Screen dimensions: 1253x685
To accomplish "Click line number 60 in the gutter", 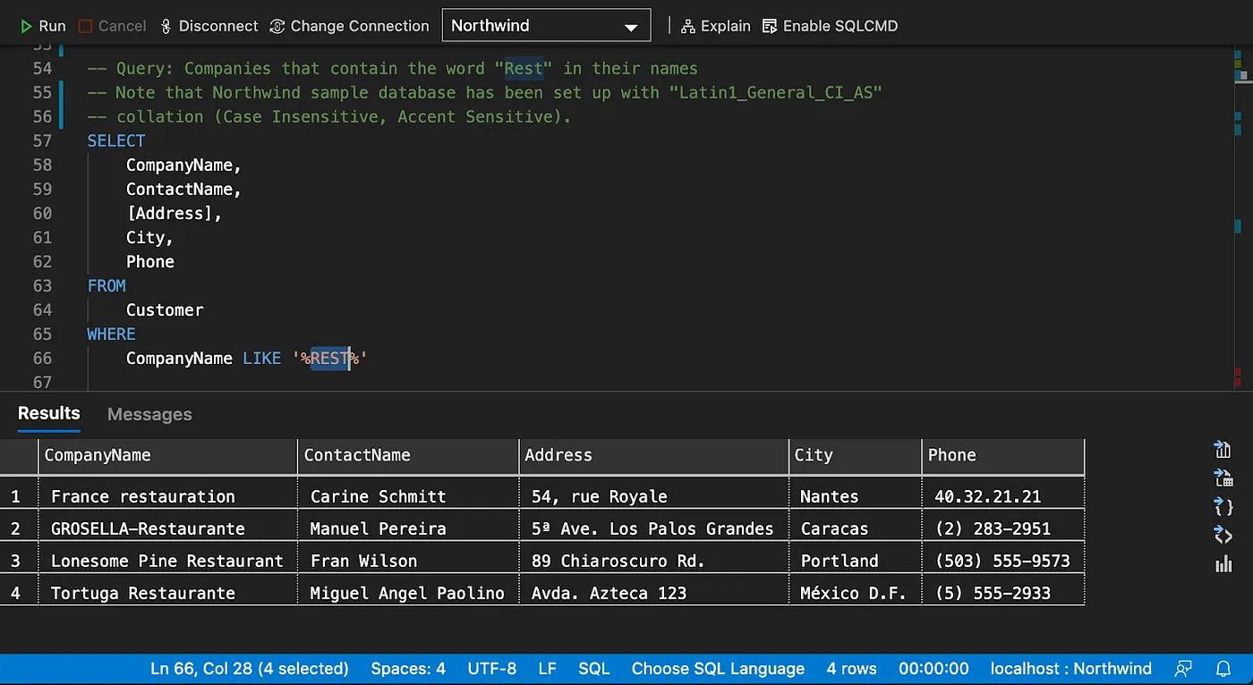I will click(42, 213).
